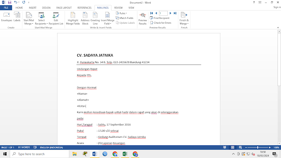
Task: Expand the Rules menu
Action: pyautogui.click(x=122, y=13)
